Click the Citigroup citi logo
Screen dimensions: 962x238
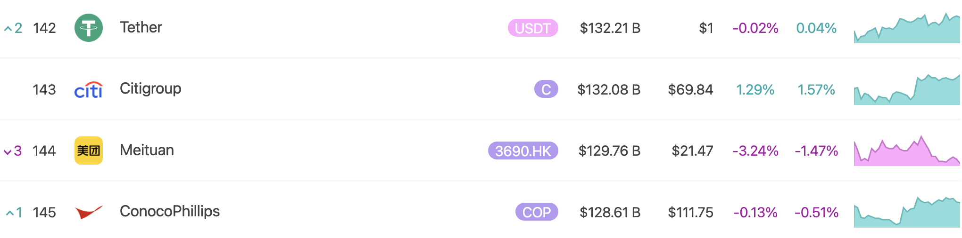point(89,90)
